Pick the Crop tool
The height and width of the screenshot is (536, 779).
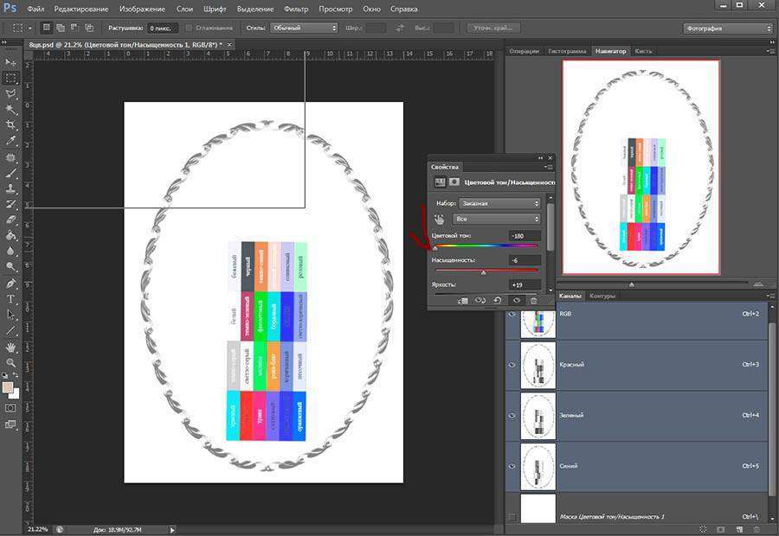[11, 124]
